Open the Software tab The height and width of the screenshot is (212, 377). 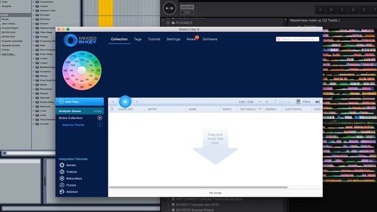[210, 39]
